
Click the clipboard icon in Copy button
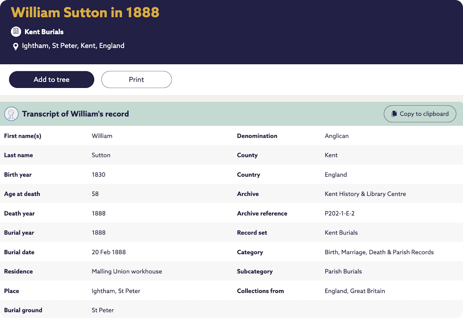pyautogui.click(x=394, y=114)
